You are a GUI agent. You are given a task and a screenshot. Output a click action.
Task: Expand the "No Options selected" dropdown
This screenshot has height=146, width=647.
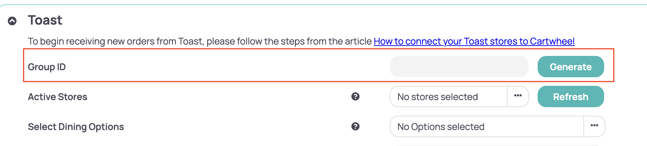tap(486, 126)
